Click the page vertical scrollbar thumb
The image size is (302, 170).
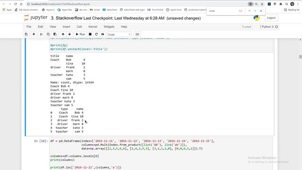300,57
